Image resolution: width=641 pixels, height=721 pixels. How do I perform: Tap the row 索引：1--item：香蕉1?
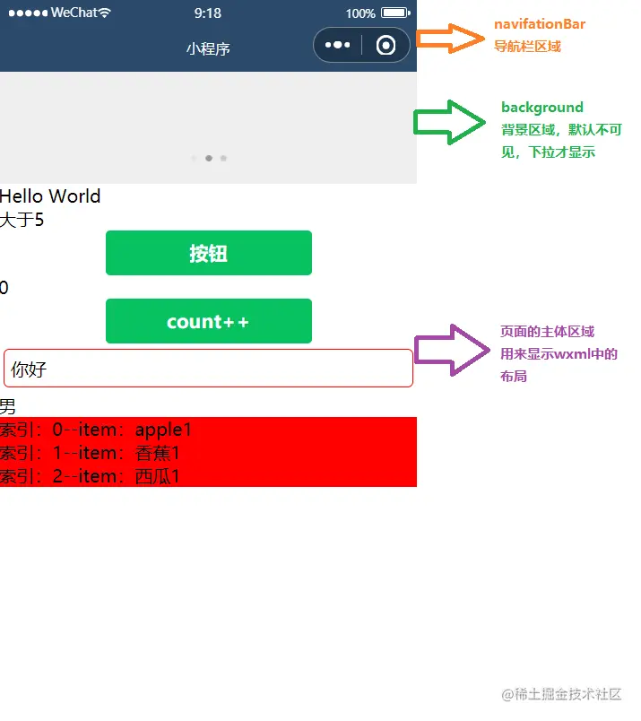(x=208, y=453)
